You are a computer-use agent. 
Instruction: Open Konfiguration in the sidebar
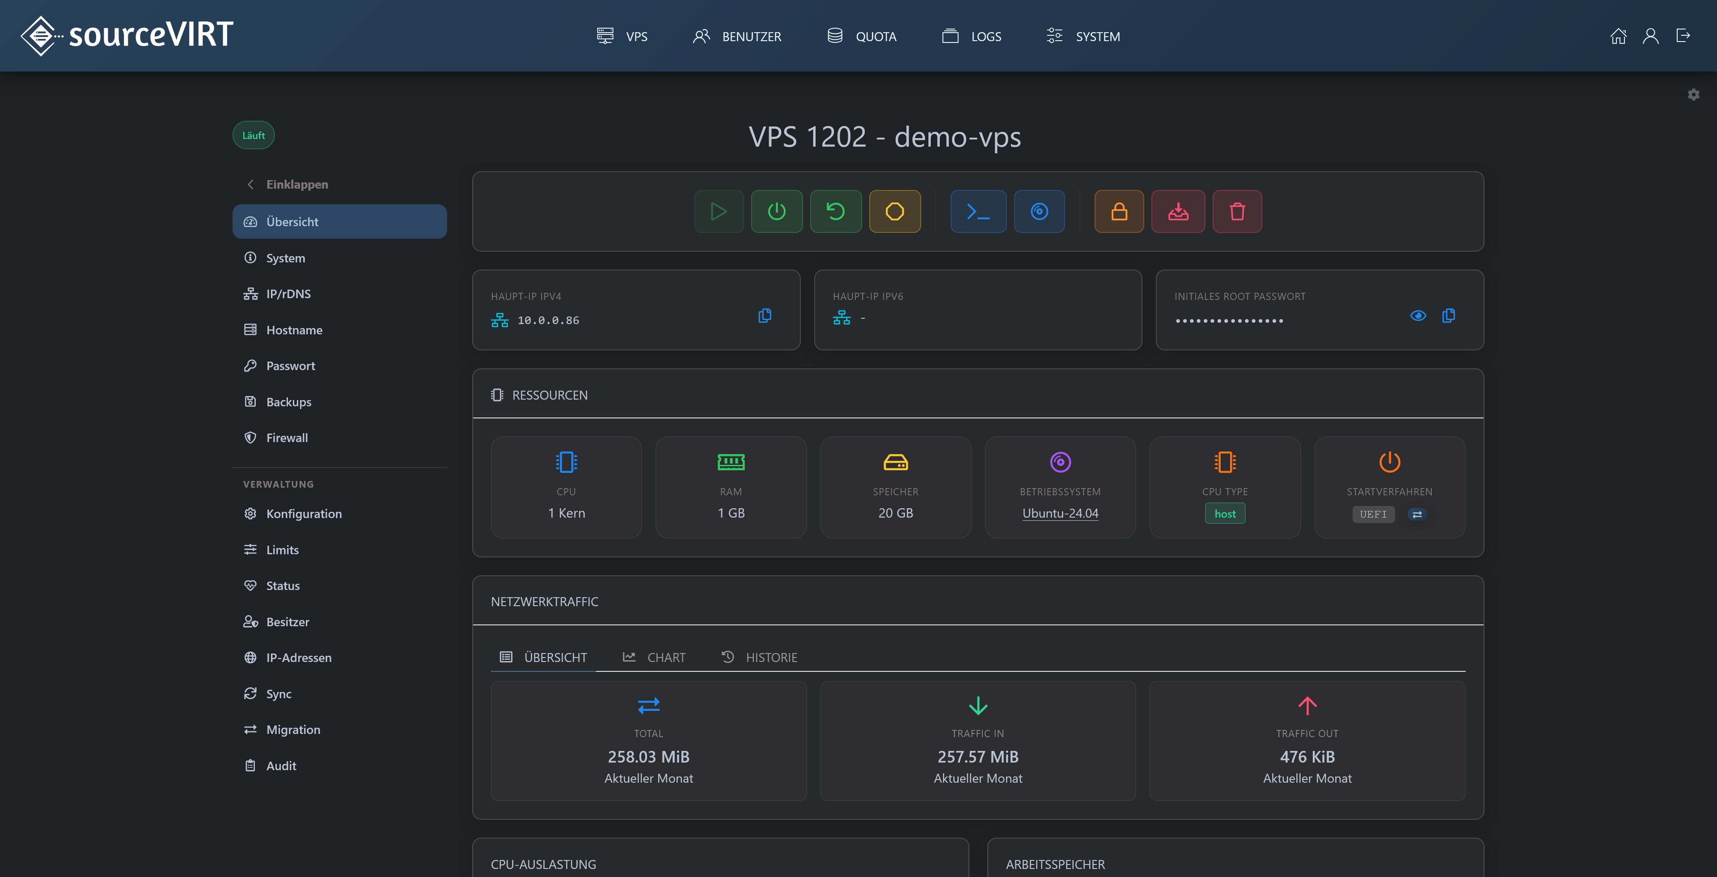click(339, 514)
